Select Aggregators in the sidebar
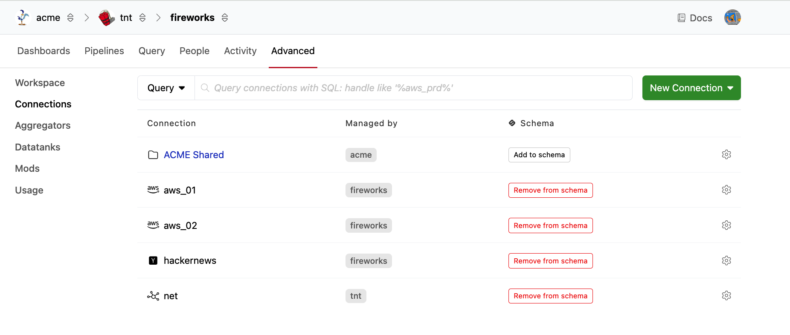The width and height of the screenshot is (790, 335). (43, 125)
